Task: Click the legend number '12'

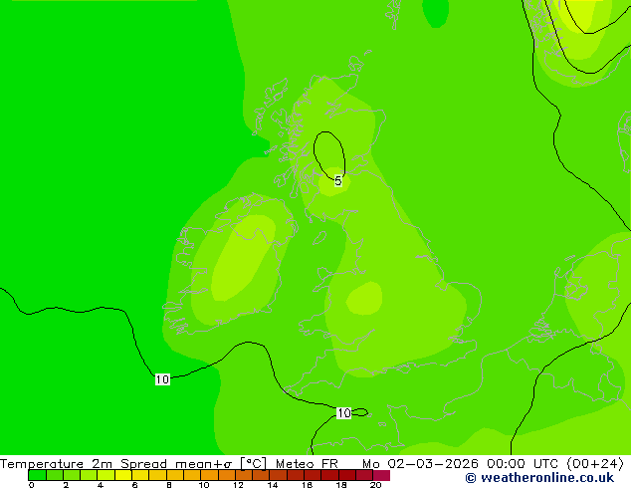Action: click(238, 485)
